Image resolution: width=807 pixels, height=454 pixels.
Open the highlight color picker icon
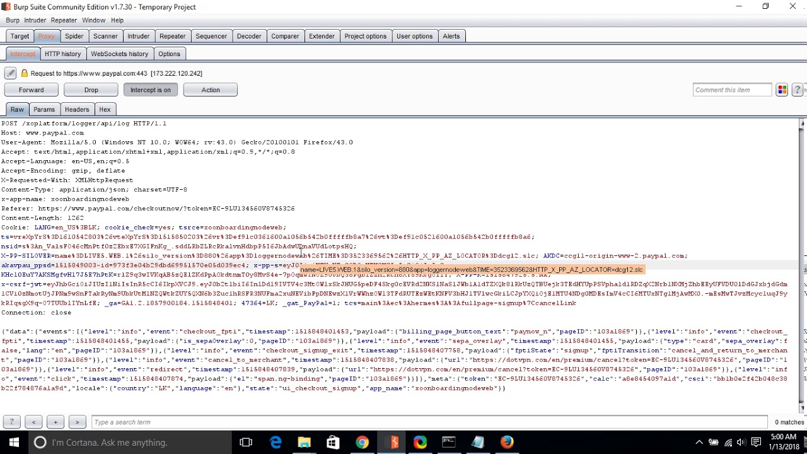tap(782, 90)
